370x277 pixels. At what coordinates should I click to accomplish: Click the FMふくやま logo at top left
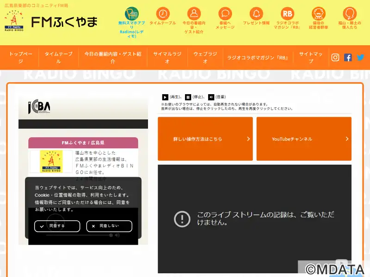[51, 21]
